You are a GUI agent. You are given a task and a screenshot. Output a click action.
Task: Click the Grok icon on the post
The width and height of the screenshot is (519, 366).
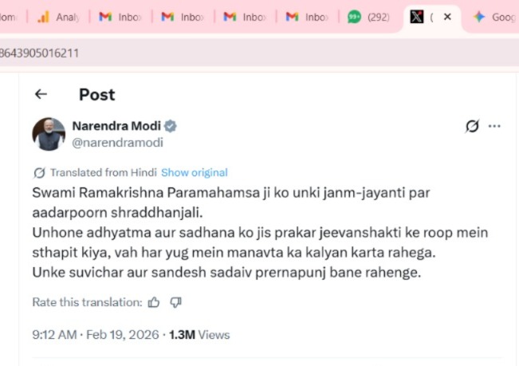(x=472, y=127)
